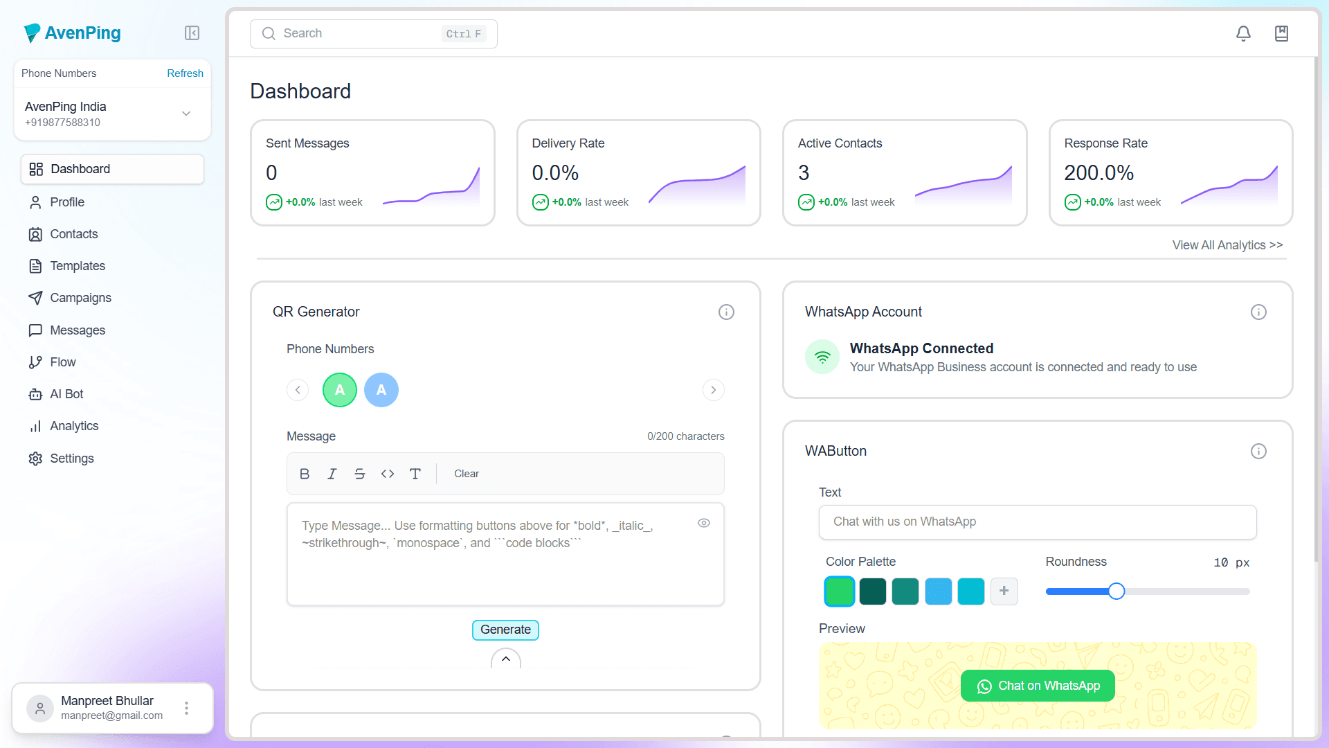Click the Response Rate sparkline chart
1329x748 pixels.
1229,186
